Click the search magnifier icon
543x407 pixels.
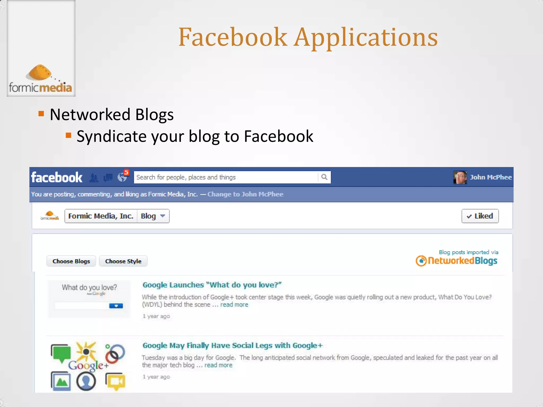pos(324,177)
